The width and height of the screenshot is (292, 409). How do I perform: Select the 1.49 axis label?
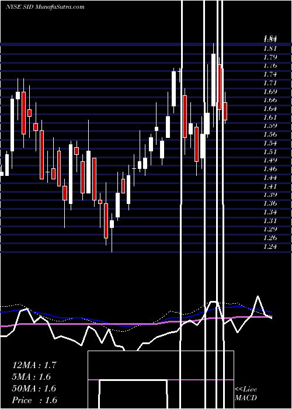pos(270,161)
